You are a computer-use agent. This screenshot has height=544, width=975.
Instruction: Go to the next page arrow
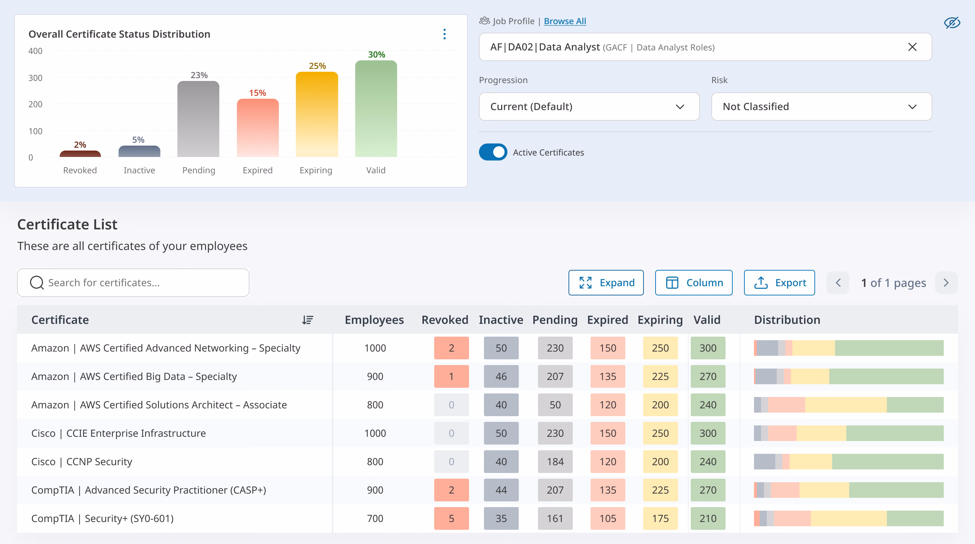click(946, 283)
